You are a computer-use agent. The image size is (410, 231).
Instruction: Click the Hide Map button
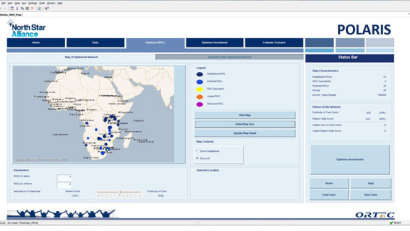(x=245, y=115)
